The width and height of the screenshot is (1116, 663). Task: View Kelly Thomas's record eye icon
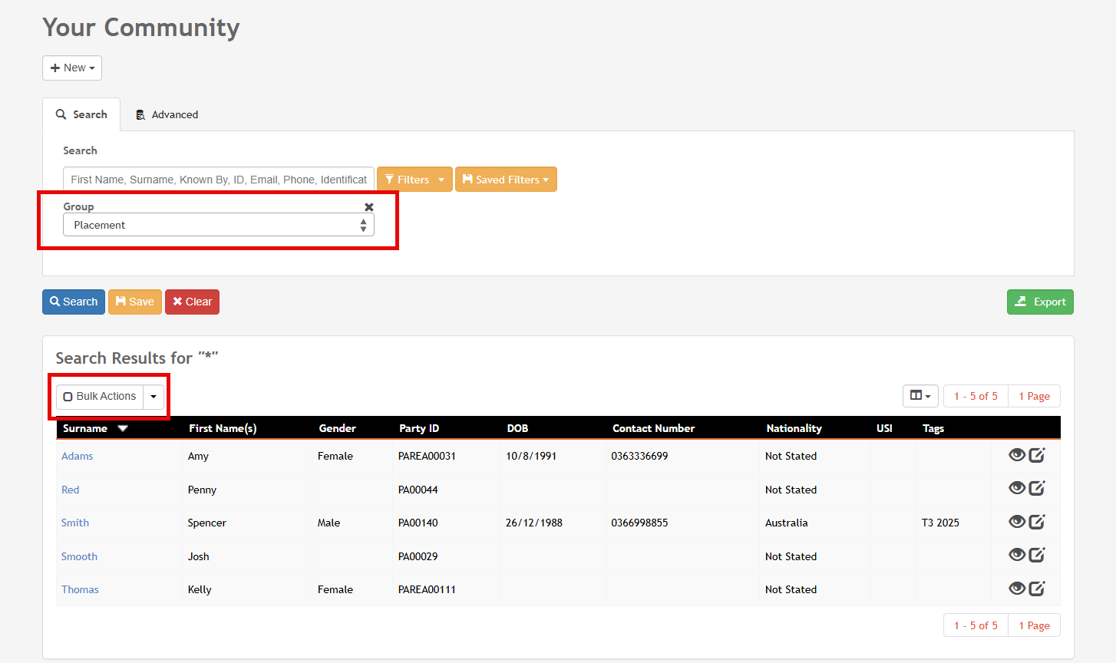coord(1017,589)
